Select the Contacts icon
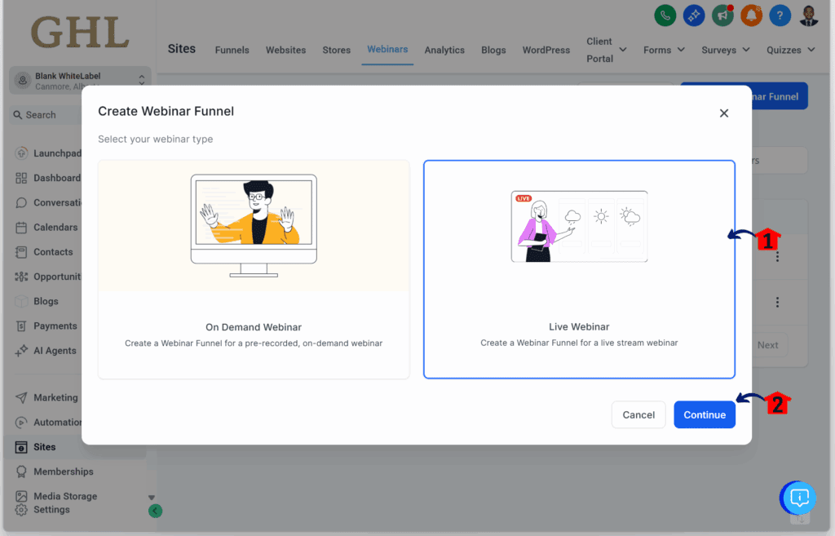 23,252
